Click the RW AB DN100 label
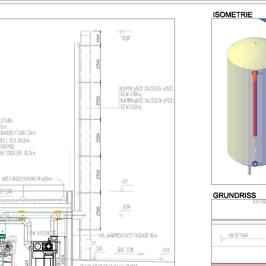The image size is (266, 266). pyautogui.click(x=42, y=233)
